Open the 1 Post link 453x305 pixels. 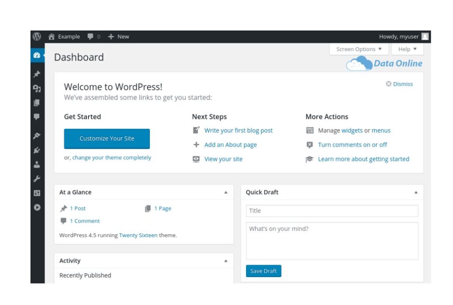[78, 208]
